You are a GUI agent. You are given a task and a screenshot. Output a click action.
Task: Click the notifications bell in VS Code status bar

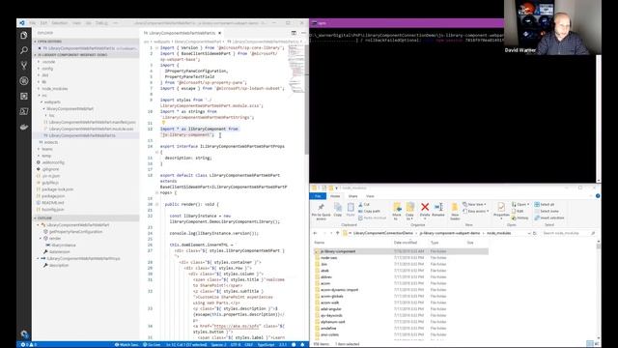[x=302, y=344]
